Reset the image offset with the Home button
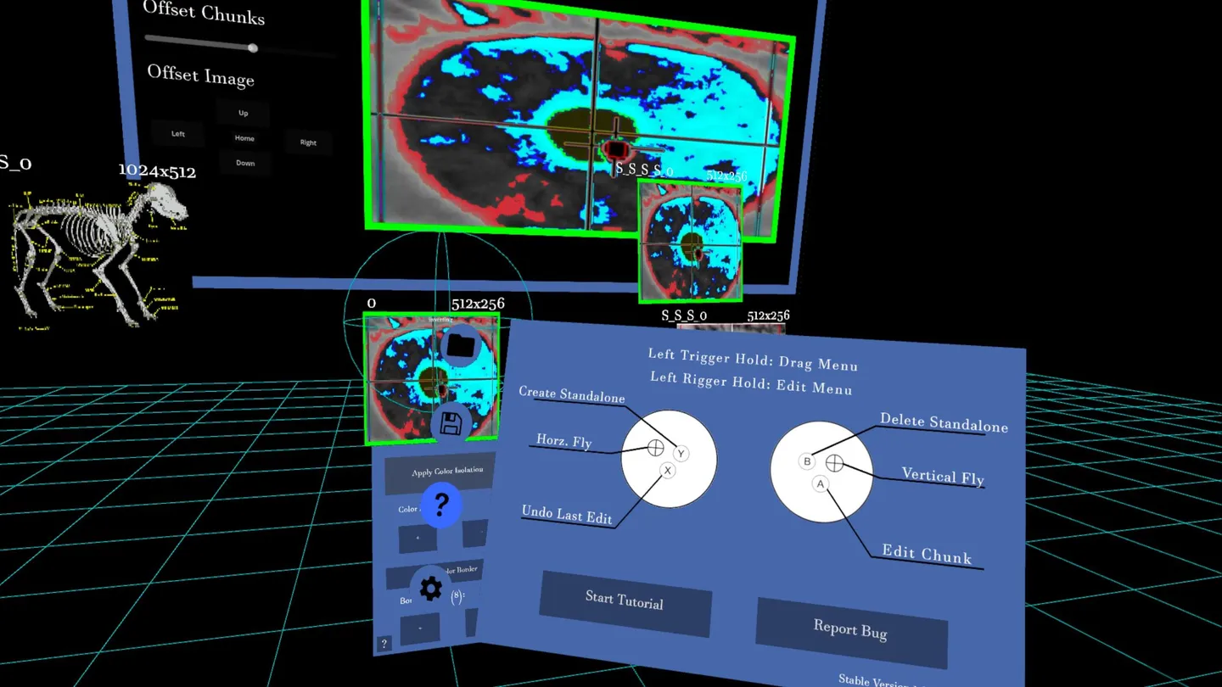Image resolution: width=1222 pixels, height=687 pixels. pos(244,138)
